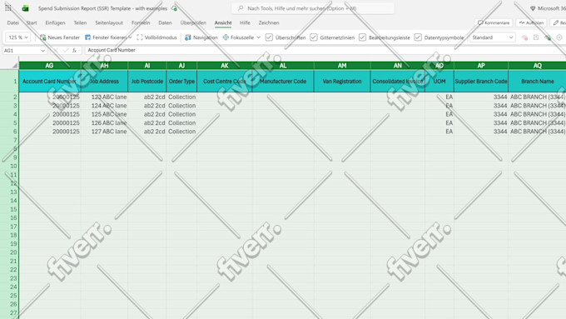The width and height of the screenshot is (566, 319).
Task: Click the UOM header cell
Action: click(x=439, y=82)
